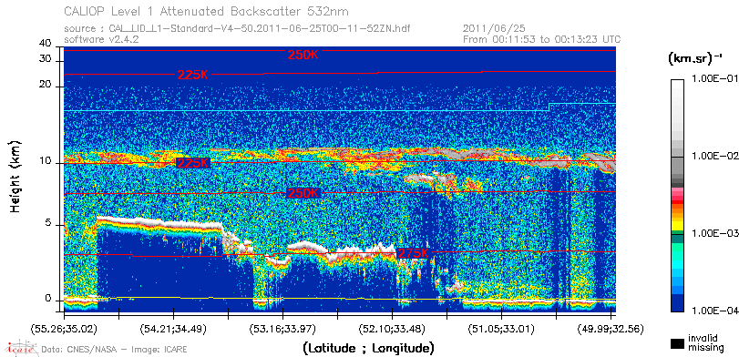739x357 pixels.
Task: Click the '0' height tick label
Action: pos(48,299)
